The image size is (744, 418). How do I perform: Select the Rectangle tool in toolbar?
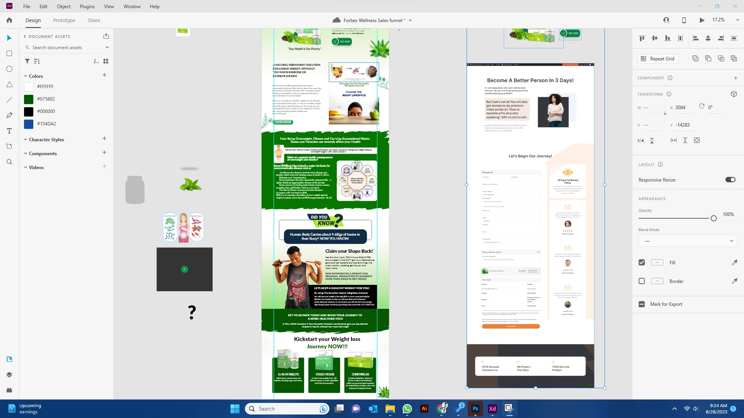9,53
